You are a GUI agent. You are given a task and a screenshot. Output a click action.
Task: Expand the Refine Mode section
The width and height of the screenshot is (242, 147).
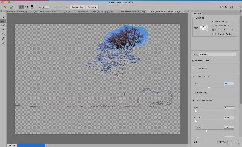pos(193,68)
